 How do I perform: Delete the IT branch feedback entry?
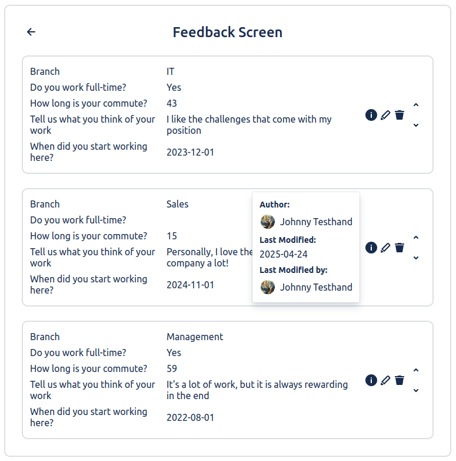click(x=400, y=115)
